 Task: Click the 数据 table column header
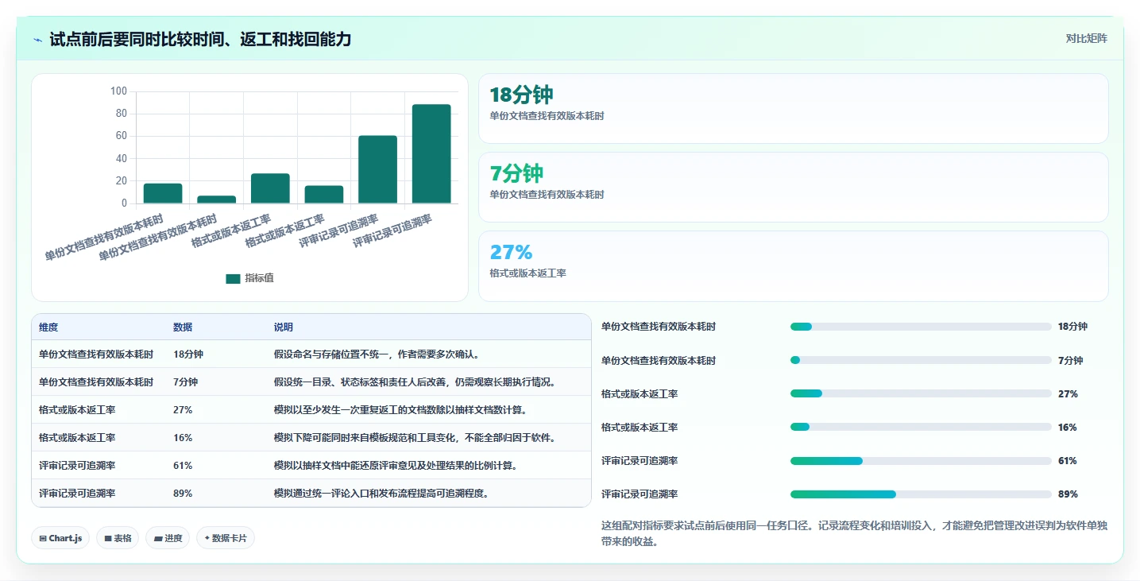click(x=183, y=327)
